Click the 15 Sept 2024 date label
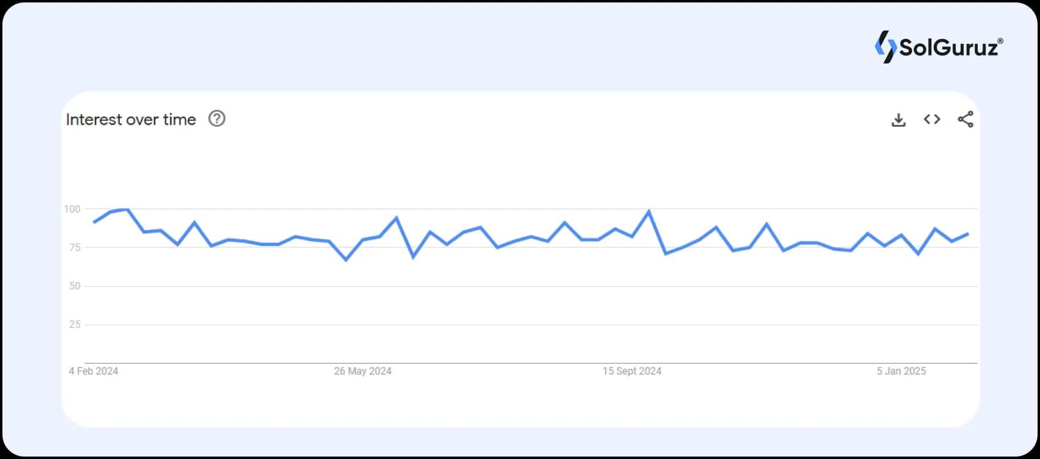Viewport: 1040px width, 459px height. pyautogui.click(x=632, y=370)
